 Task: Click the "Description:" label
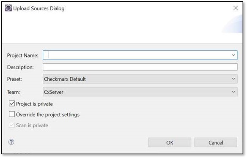click(20, 67)
